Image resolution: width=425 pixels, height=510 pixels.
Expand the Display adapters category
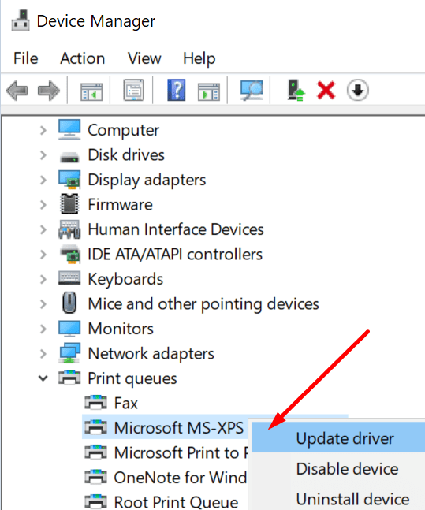pos(43,180)
